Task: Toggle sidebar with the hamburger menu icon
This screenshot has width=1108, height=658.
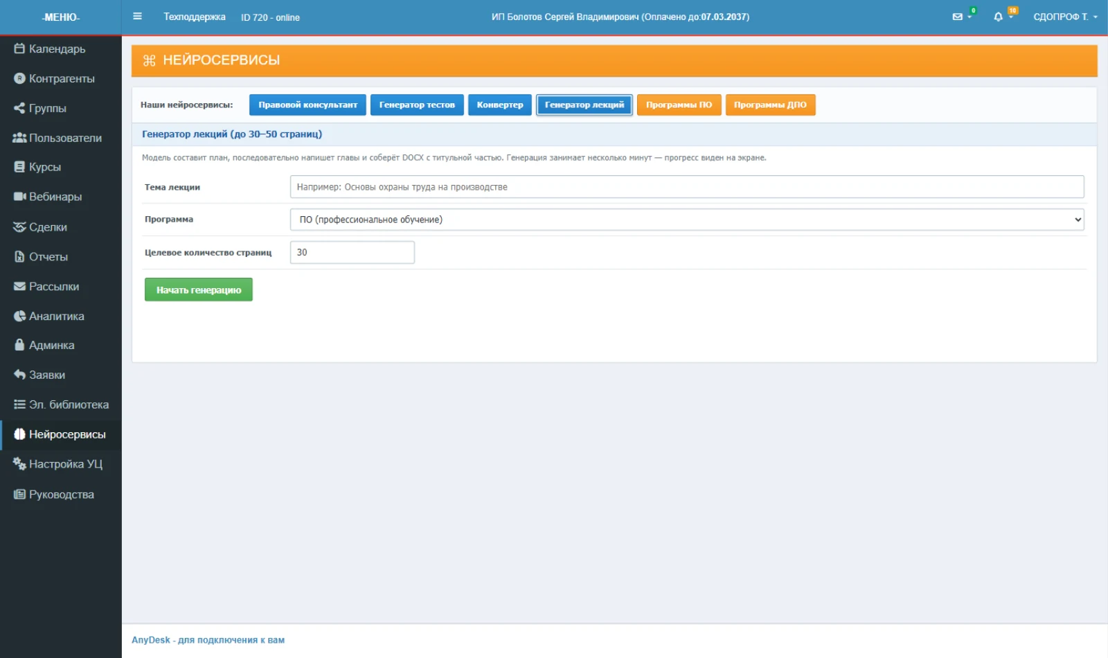Action: click(137, 16)
